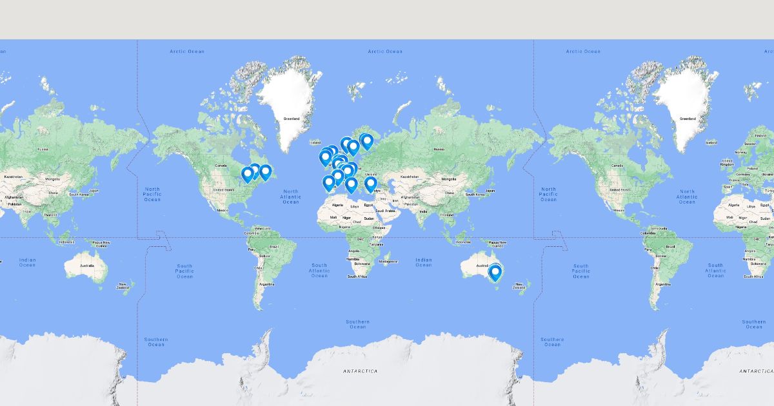Click the 'Germany' country label
774x406 pixels.
(x=743, y=175)
